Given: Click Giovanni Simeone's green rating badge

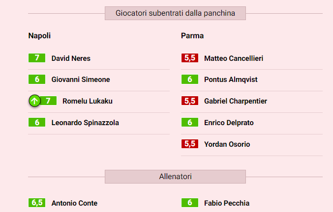Looking at the screenshot, I should click(37, 79).
